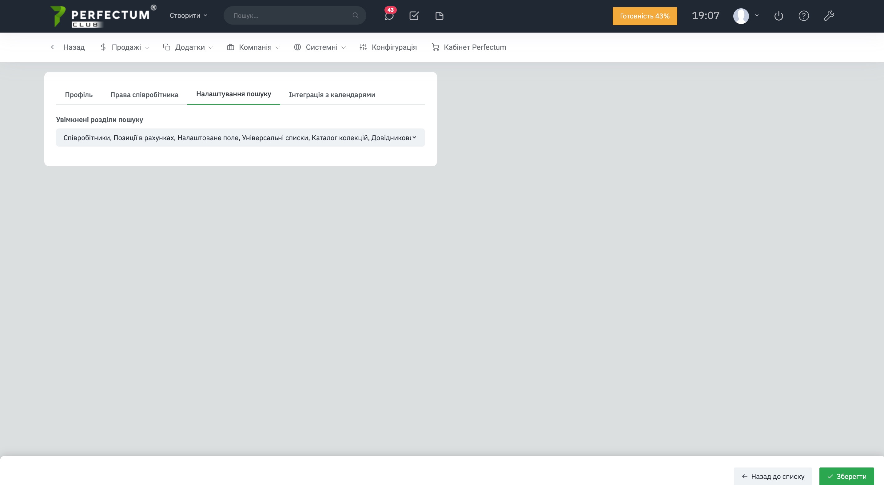Switch to Права співробітника tab
The width and height of the screenshot is (884, 485).
(144, 95)
